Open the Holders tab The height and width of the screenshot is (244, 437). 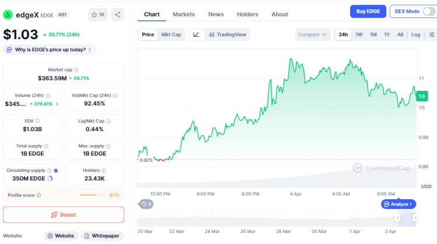(247, 14)
